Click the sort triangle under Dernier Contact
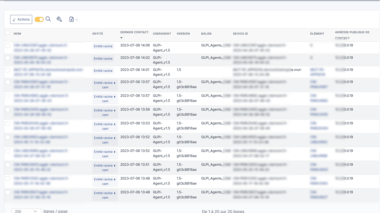Screen dimensions: 380x213 click(x=121, y=37)
